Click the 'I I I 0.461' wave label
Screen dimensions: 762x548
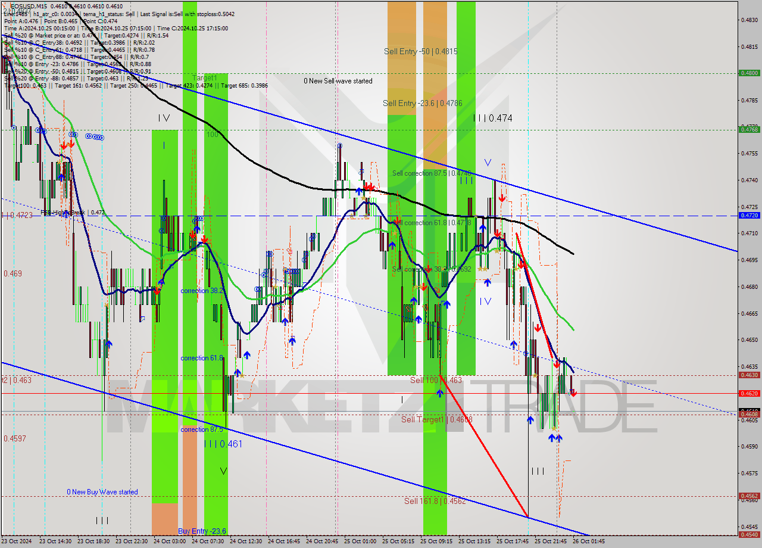pos(223,444)
